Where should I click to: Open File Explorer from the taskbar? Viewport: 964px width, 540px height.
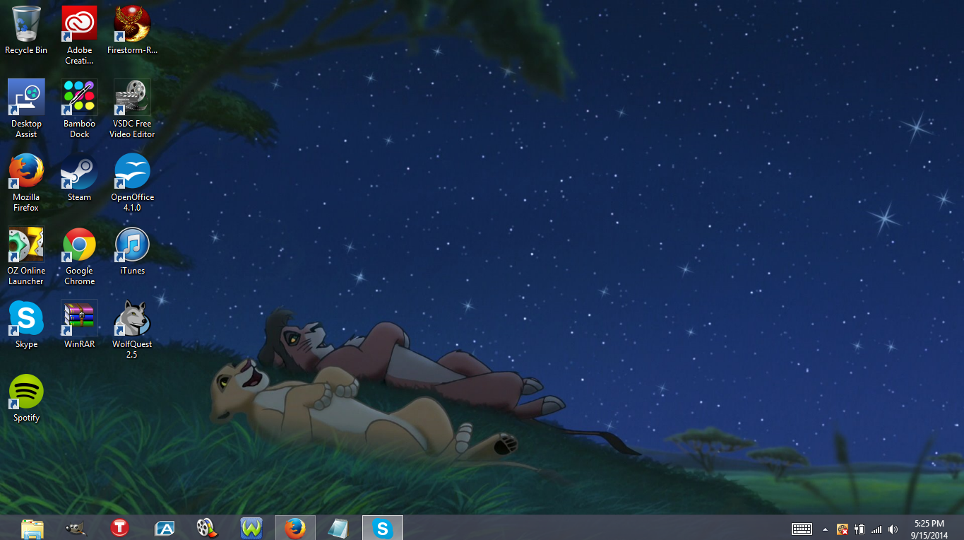32,528
